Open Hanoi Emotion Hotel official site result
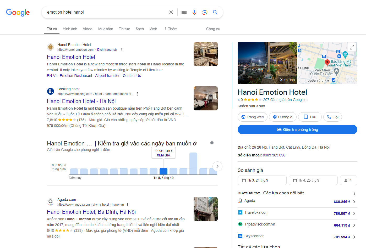 point(71,57)
